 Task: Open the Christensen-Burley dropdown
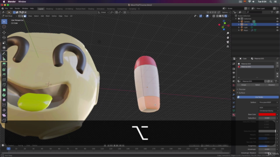(x=269, y=111)
